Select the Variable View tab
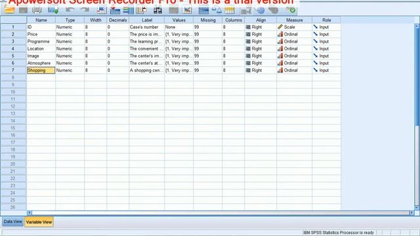The height and width of the screenshot is (236, 420). coord(39,222)
